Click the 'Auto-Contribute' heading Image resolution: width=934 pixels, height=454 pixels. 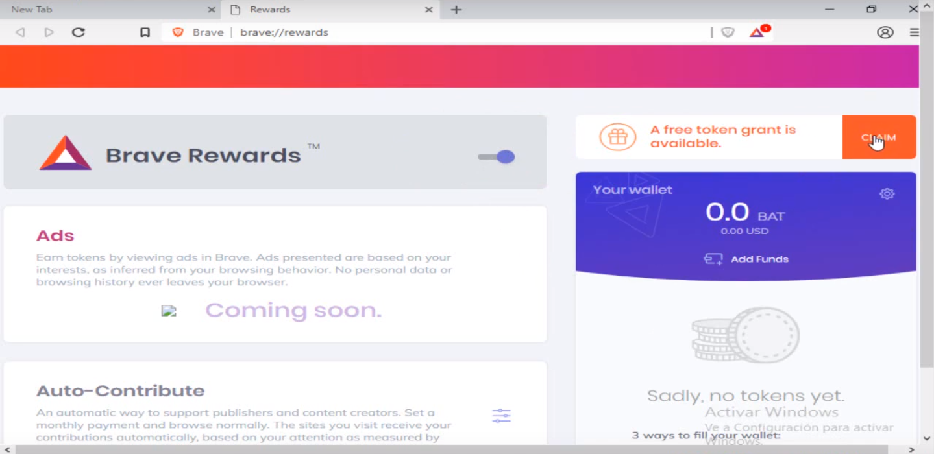(x=121, y=391)
